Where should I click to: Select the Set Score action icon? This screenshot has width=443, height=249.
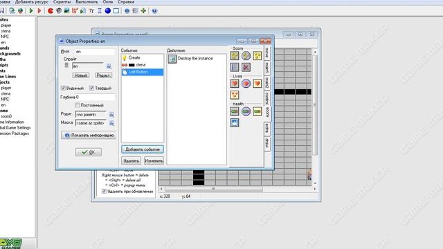[x=235, y=55]
